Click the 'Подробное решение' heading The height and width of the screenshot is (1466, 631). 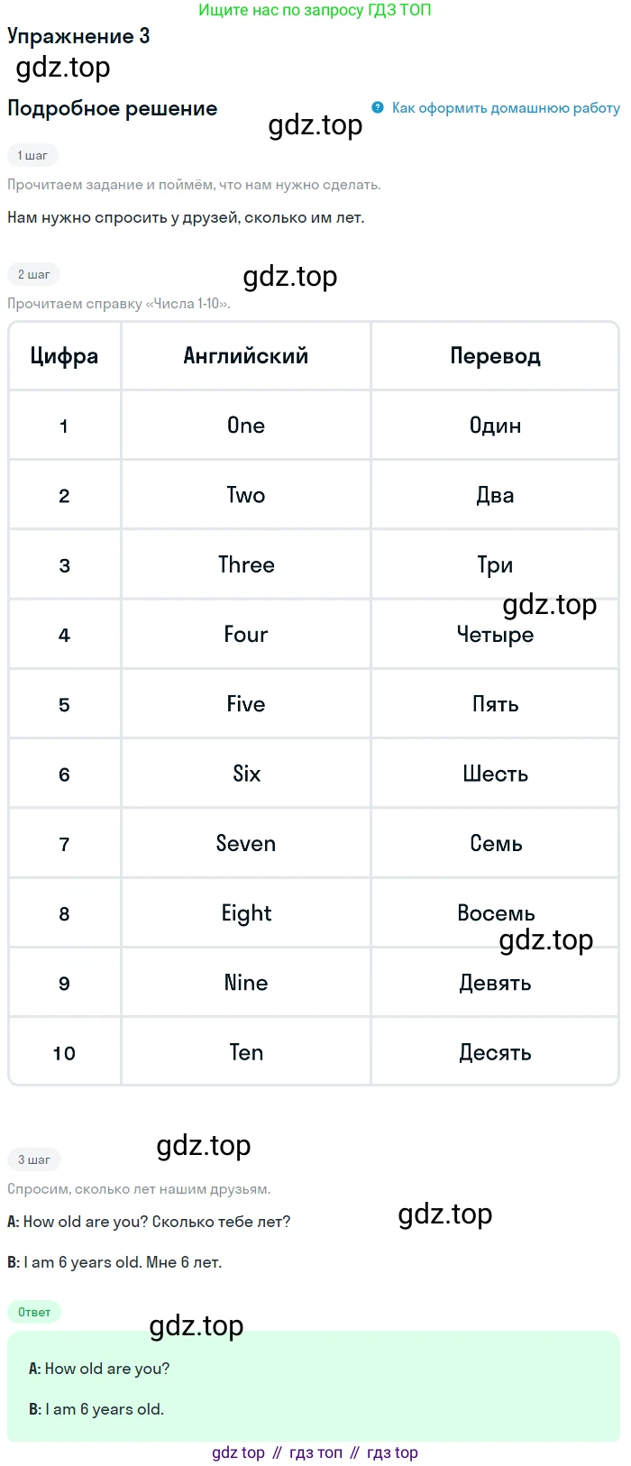(x=113, y=108)
